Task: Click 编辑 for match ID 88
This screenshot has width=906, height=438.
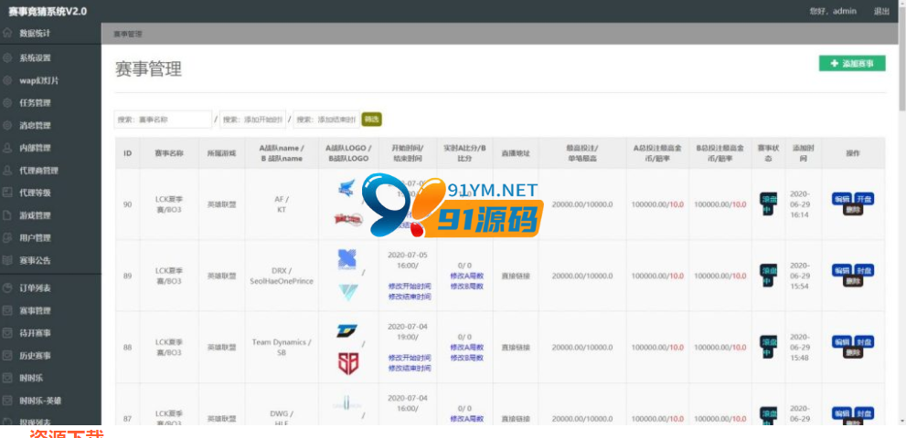Action: click(x=841, y=341)
